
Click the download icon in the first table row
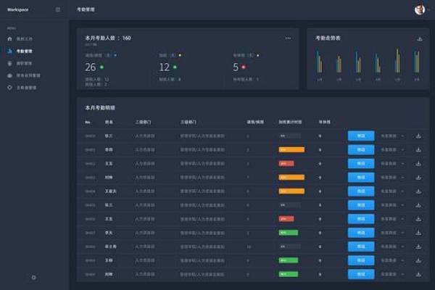coord(418,136)
